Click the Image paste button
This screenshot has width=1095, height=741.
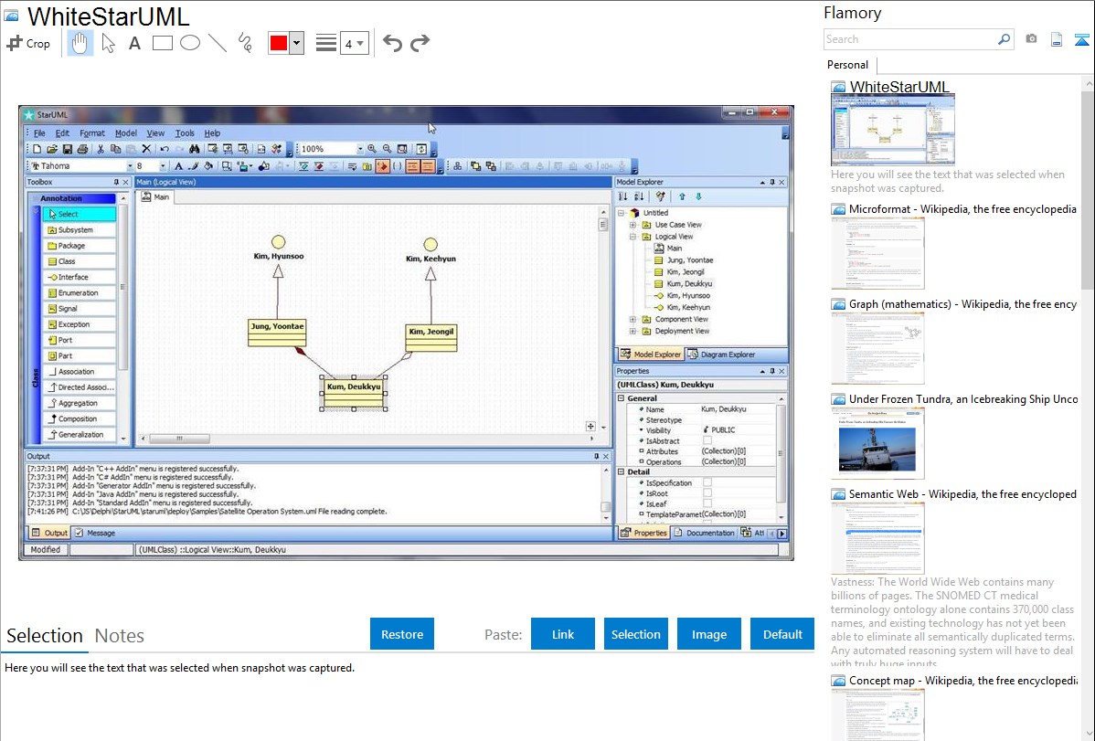coord(708,634)
